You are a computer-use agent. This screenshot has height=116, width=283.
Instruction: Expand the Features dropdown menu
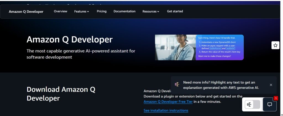pos(81,12)
